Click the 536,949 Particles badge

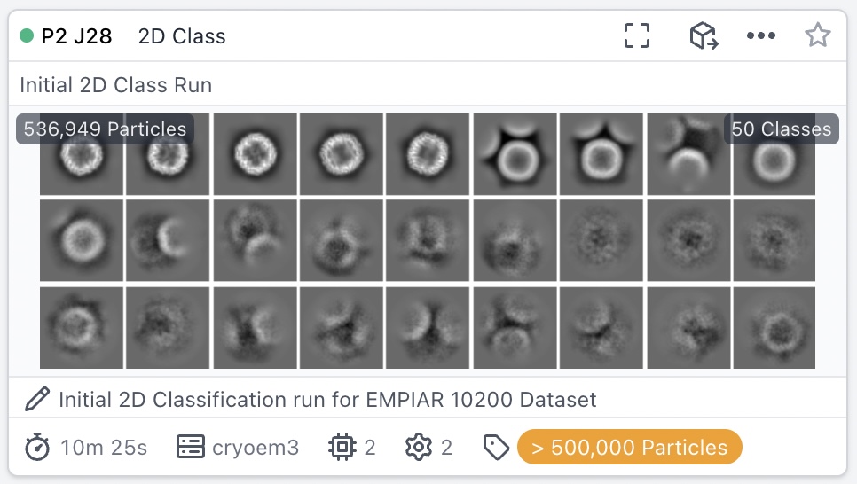(105, 129)
